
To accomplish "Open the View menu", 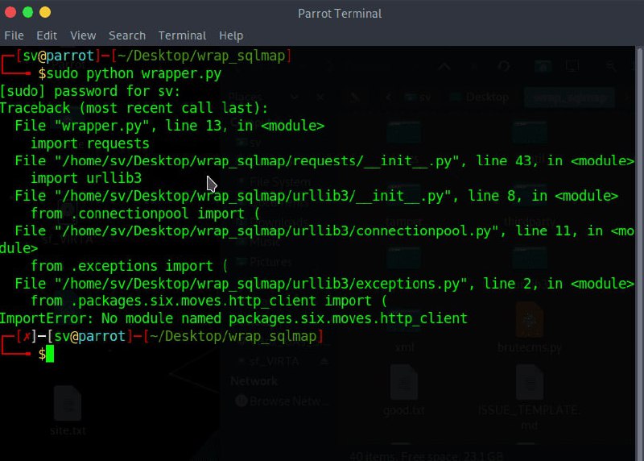I will [83, 35].
